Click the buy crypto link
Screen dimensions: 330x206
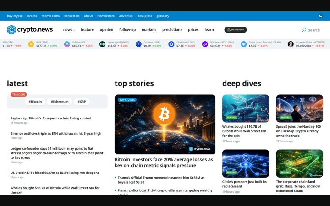pyautogui.click(x=15, y=16)
